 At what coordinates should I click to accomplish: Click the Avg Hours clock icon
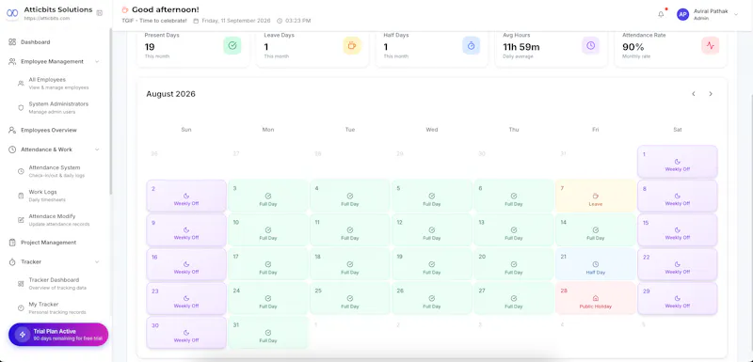pyautogui.click(x=591, y=45)
